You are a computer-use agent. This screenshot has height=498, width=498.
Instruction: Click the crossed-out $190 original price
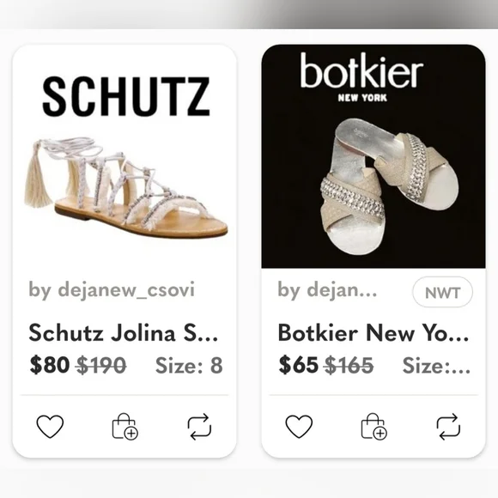coord(101,365)
